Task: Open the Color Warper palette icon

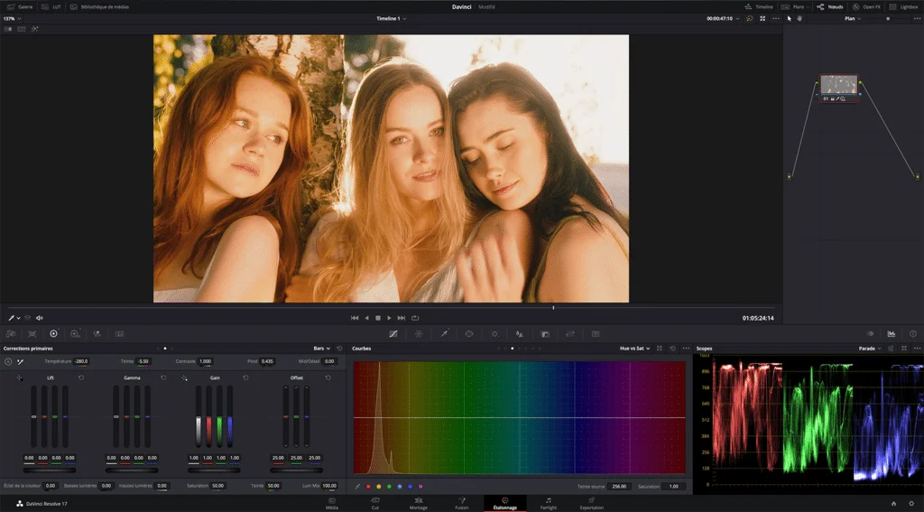Action: 419,334
